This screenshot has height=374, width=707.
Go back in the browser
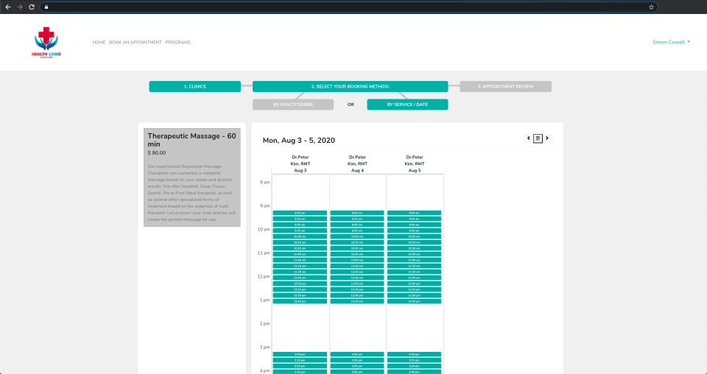(8, 7)
